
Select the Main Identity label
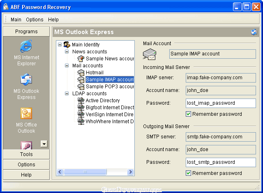pos(86,45)
